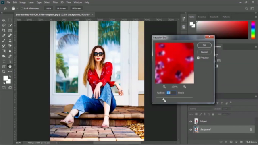The height and width of the screenshot is (145, 258).
Task: Toggle lock all padlock in Layers panel
Action: click(x=213, y=114)
